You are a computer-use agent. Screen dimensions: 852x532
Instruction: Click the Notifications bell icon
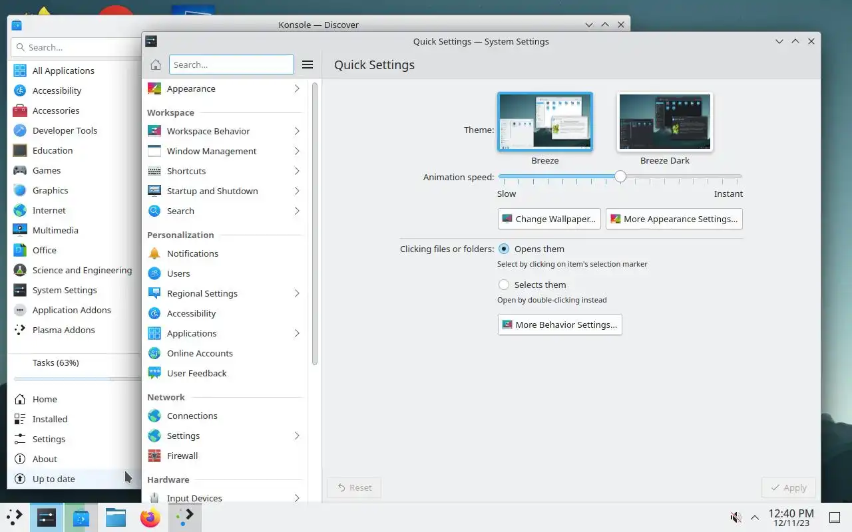[154, 253]
